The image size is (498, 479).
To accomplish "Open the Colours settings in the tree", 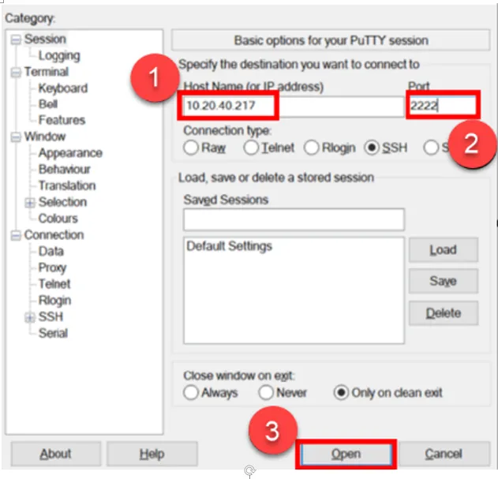I will coord(58,219).
